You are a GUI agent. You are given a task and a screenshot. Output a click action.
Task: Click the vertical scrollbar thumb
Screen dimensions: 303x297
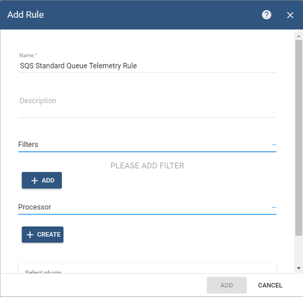tap(299, 138)
